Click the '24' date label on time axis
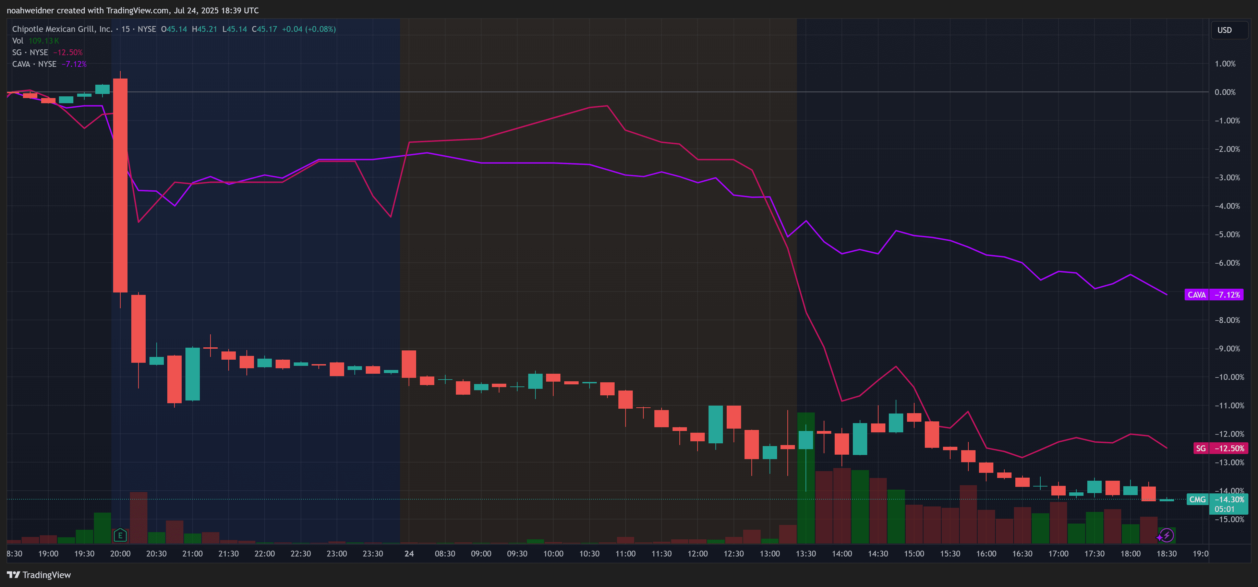The width and height of the screenshot is (1258, 587). click(x=409, y=553)
